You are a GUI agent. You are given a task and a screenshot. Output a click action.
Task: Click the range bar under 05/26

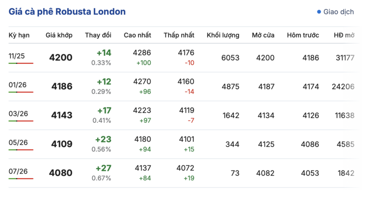pos(21,150)
